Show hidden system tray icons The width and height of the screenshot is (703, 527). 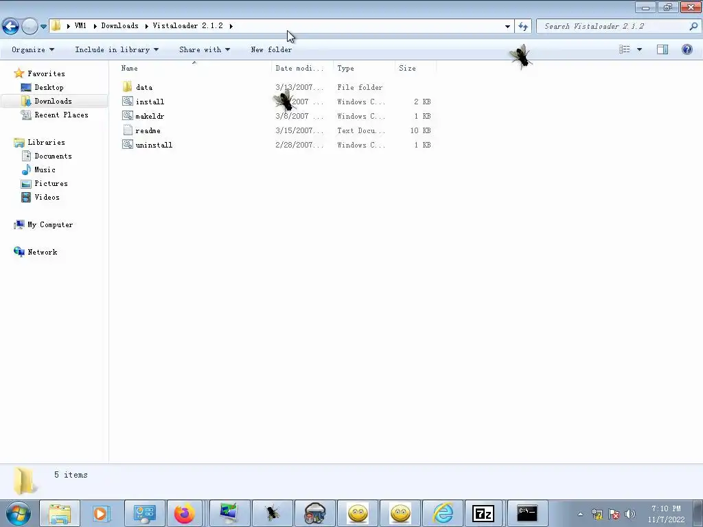pos(580,514)
